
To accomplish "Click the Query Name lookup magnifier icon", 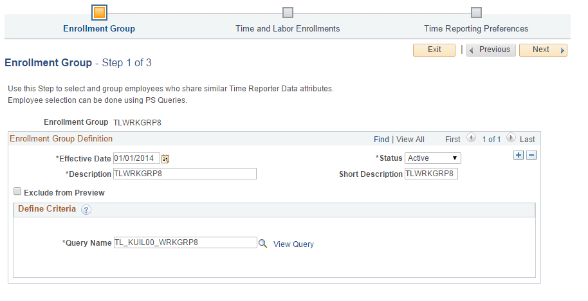I will [262, 244].
